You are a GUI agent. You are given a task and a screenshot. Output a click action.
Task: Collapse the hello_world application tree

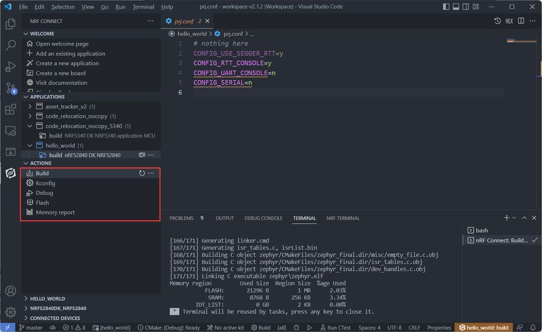point(30,146)
